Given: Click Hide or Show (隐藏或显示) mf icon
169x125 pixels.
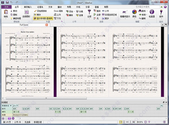Looking at the screenshot, I should 125,12.
